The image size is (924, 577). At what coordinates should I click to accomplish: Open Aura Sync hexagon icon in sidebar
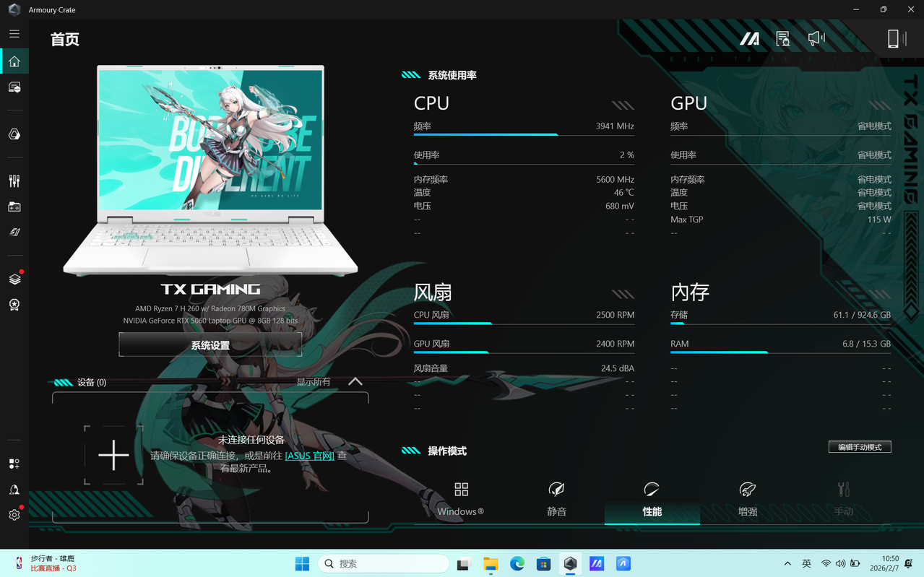click(14, 134)
